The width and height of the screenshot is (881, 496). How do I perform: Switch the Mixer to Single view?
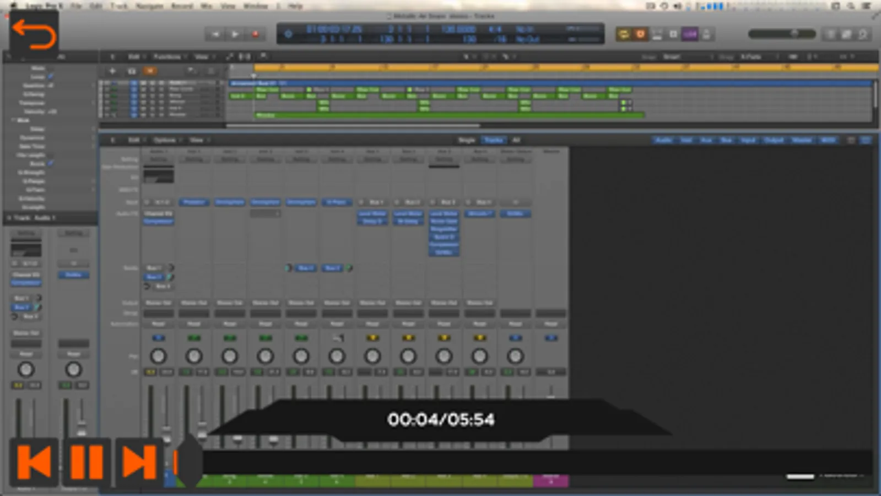click(467, 140)
